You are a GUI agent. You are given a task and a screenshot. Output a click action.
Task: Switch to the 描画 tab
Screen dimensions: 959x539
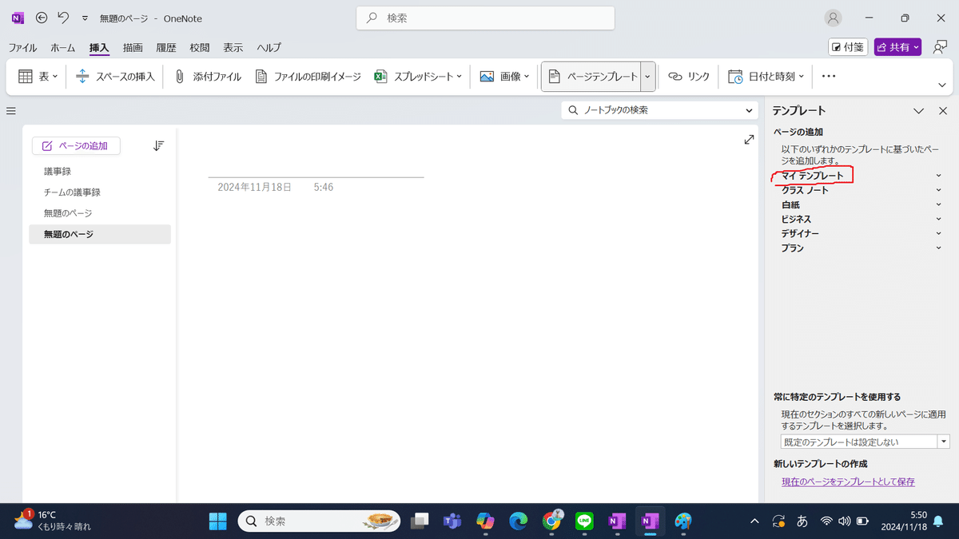pyautogui.click(x=133, y=48)
